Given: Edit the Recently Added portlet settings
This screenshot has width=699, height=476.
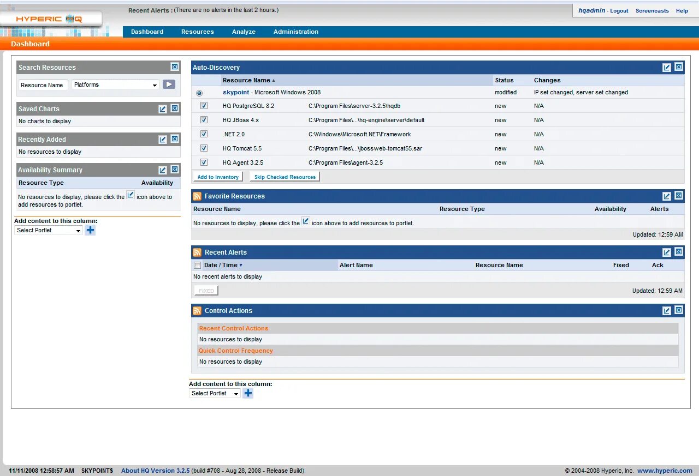Looking at the screenshot, I should [163, 139].
